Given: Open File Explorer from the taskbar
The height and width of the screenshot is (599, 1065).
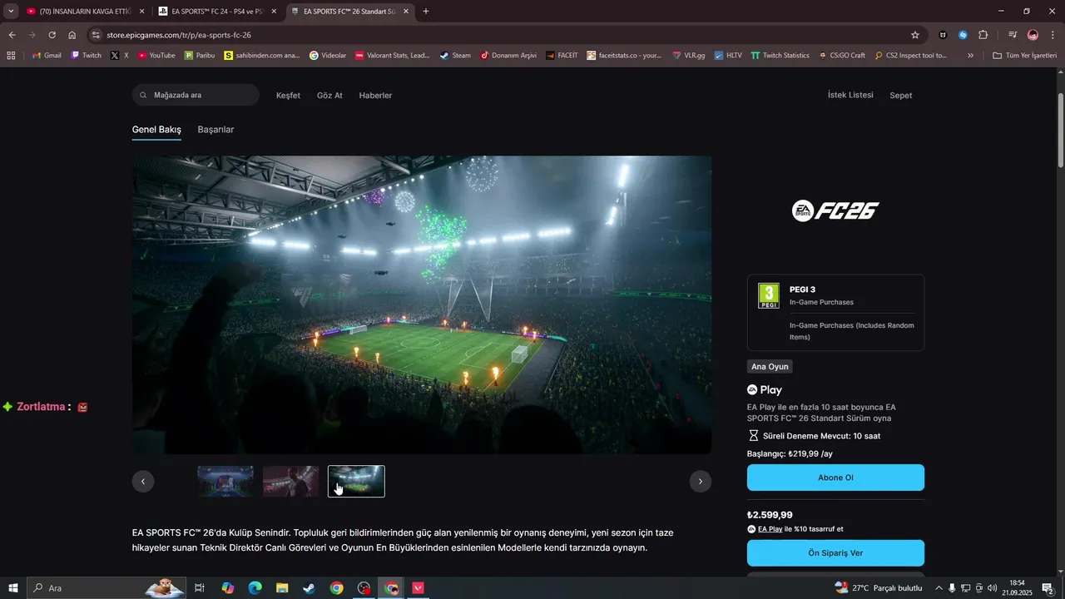Looking at the screenshot, I should (x=282, y=588).
